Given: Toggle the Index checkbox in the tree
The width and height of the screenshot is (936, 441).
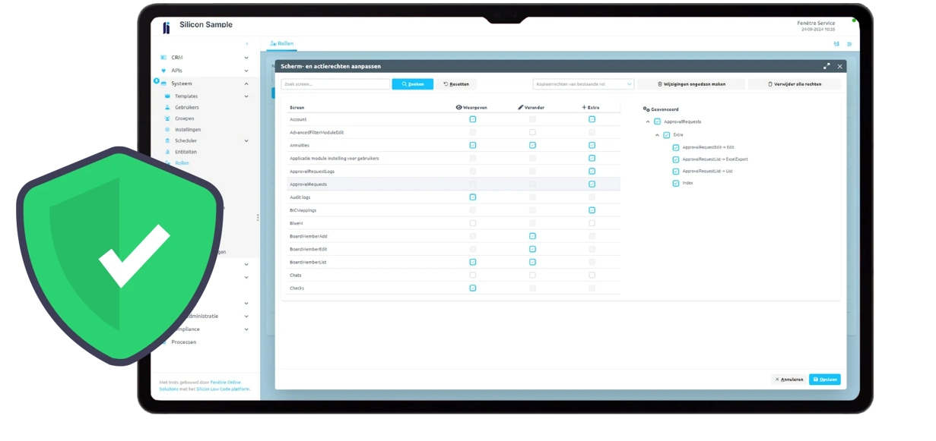Looking at the screenshot, I should click(x=676, y=183).
